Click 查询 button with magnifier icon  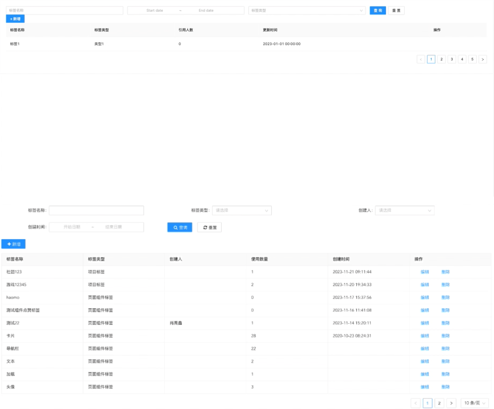coord(180,227)
